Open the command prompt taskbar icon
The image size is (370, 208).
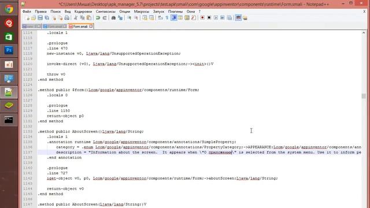(x=9, y=120)
